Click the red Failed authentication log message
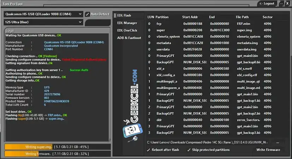Viewport: 292px width, 159px height. click(x=84, y=59)
